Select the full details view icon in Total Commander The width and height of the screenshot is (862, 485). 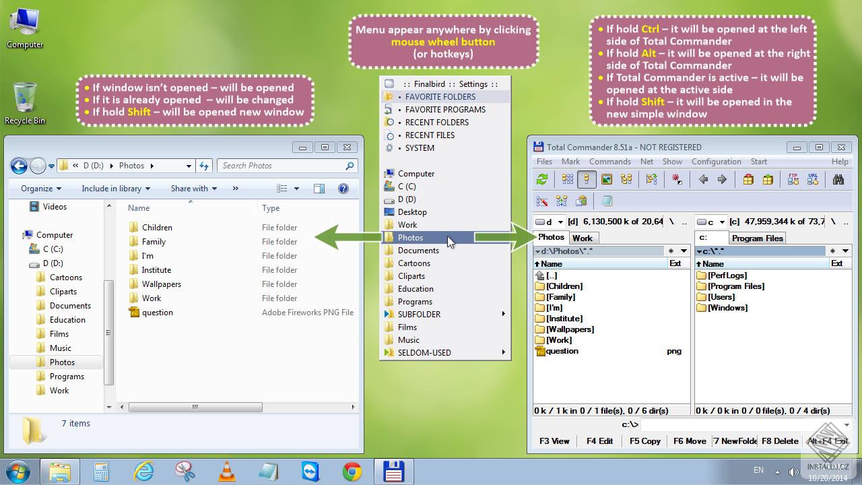click(587, 179)
